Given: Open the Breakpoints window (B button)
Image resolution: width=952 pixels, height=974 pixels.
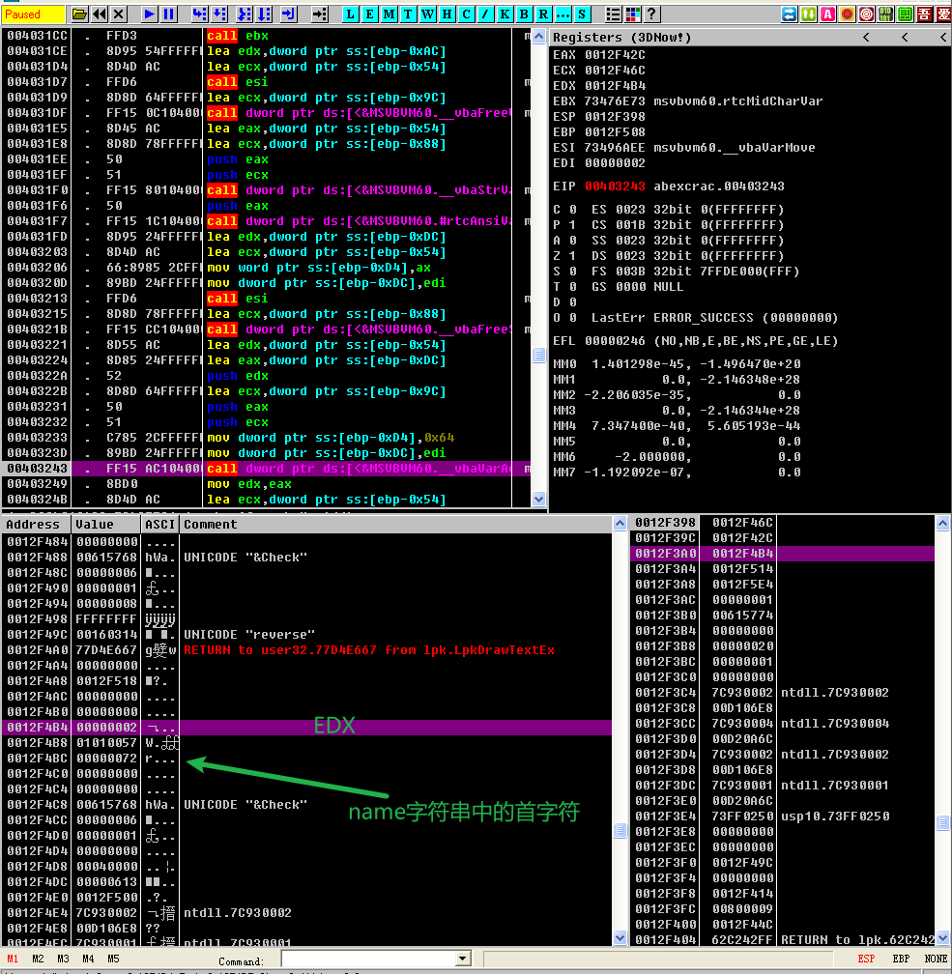Looking at the screenshot, I should (524, 14).
